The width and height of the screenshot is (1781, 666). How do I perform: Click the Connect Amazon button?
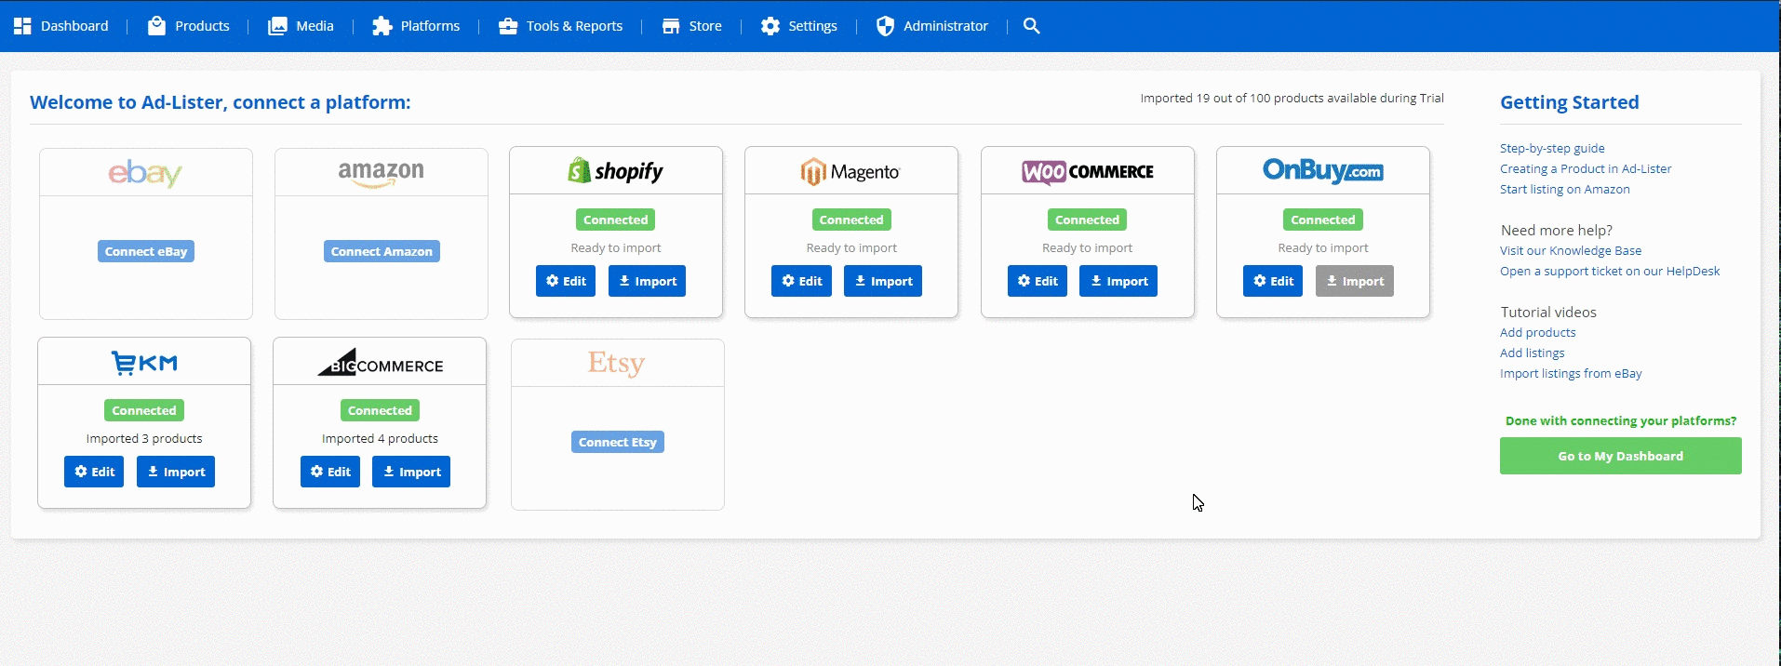382,251
